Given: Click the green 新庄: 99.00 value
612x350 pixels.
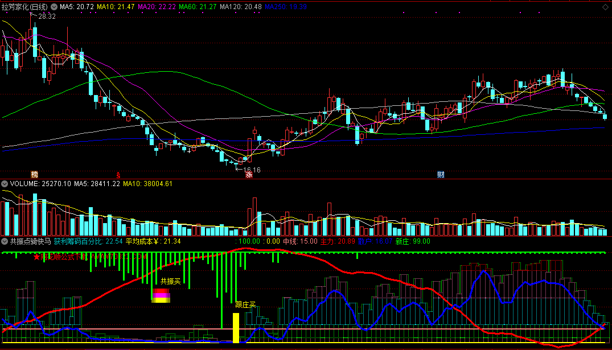Looking at the screenshot, I should (413, 241).
